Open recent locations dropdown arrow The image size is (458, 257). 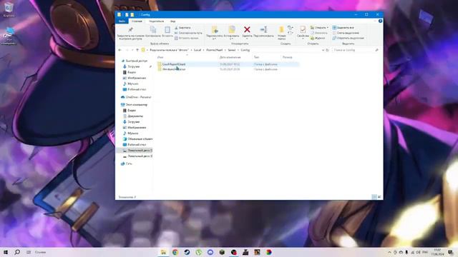click(x=132, y=50)
